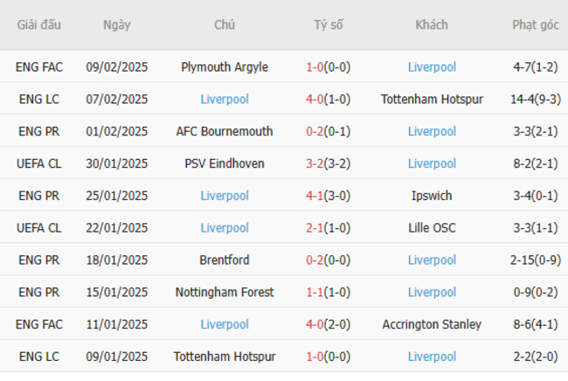Click the Phạt góc column header

click(x=536, y=24)
